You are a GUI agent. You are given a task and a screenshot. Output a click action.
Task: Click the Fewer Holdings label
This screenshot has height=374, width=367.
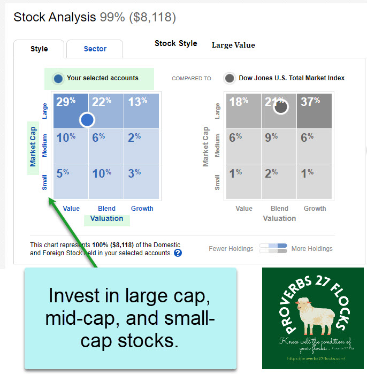[x=231, y=249]
